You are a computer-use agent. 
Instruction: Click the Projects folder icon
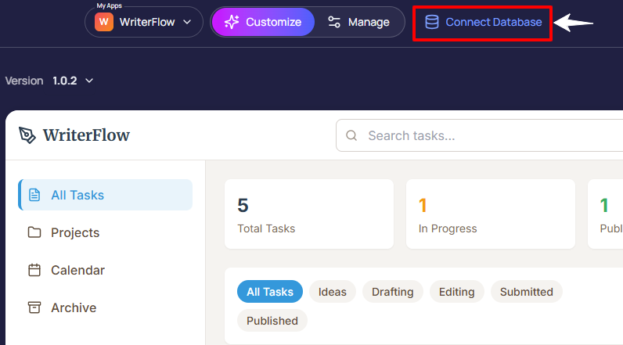coord(34,232)
